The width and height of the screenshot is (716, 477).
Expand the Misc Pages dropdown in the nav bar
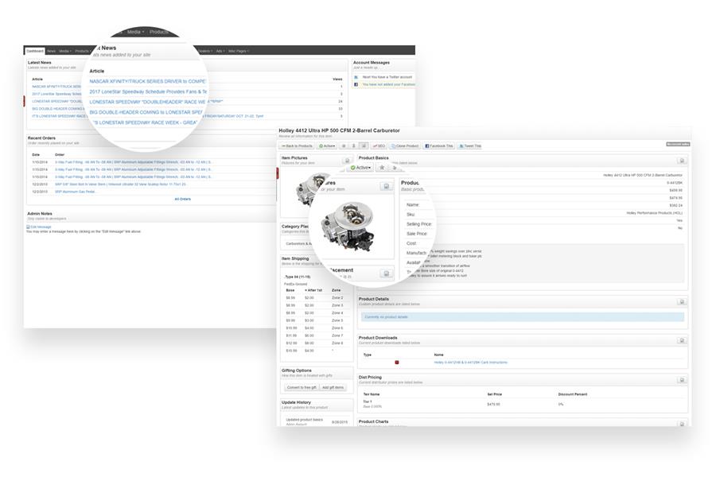coord(239,51)
